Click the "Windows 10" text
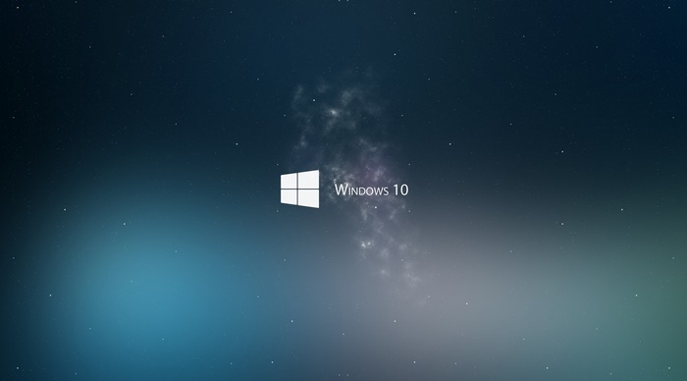Screen dimensions: 687x381 [372, 190]
